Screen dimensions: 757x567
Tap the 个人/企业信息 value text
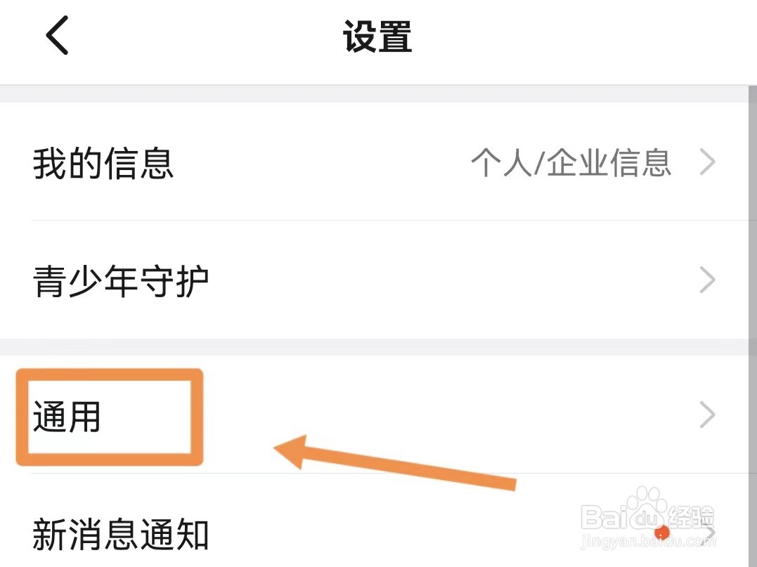click(x=571, y=163)
